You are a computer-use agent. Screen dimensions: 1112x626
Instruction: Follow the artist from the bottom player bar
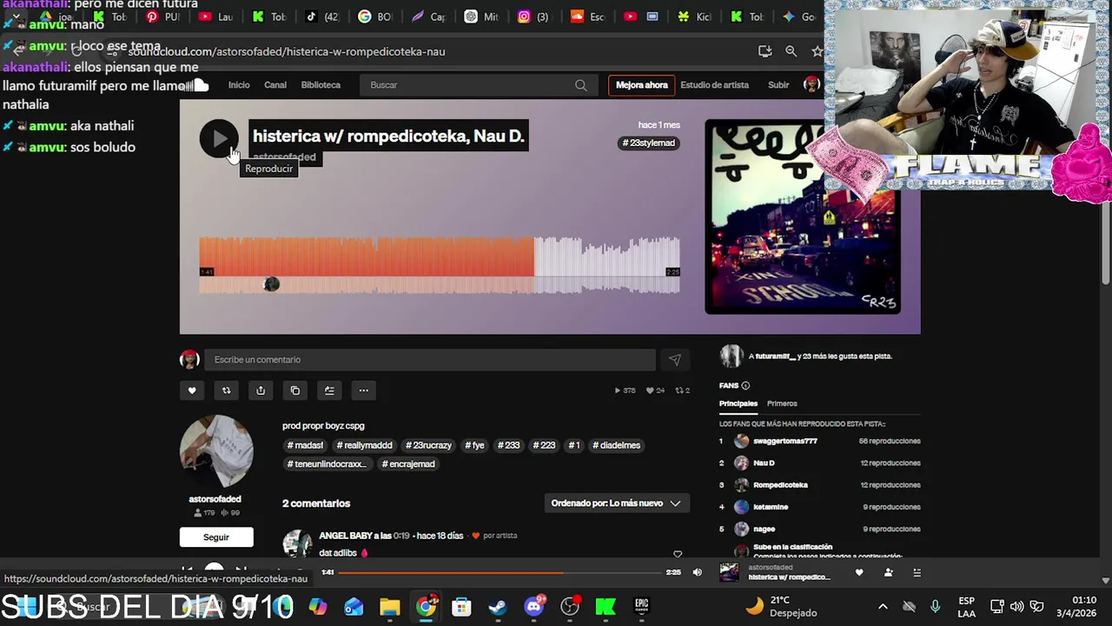point(888,572)
